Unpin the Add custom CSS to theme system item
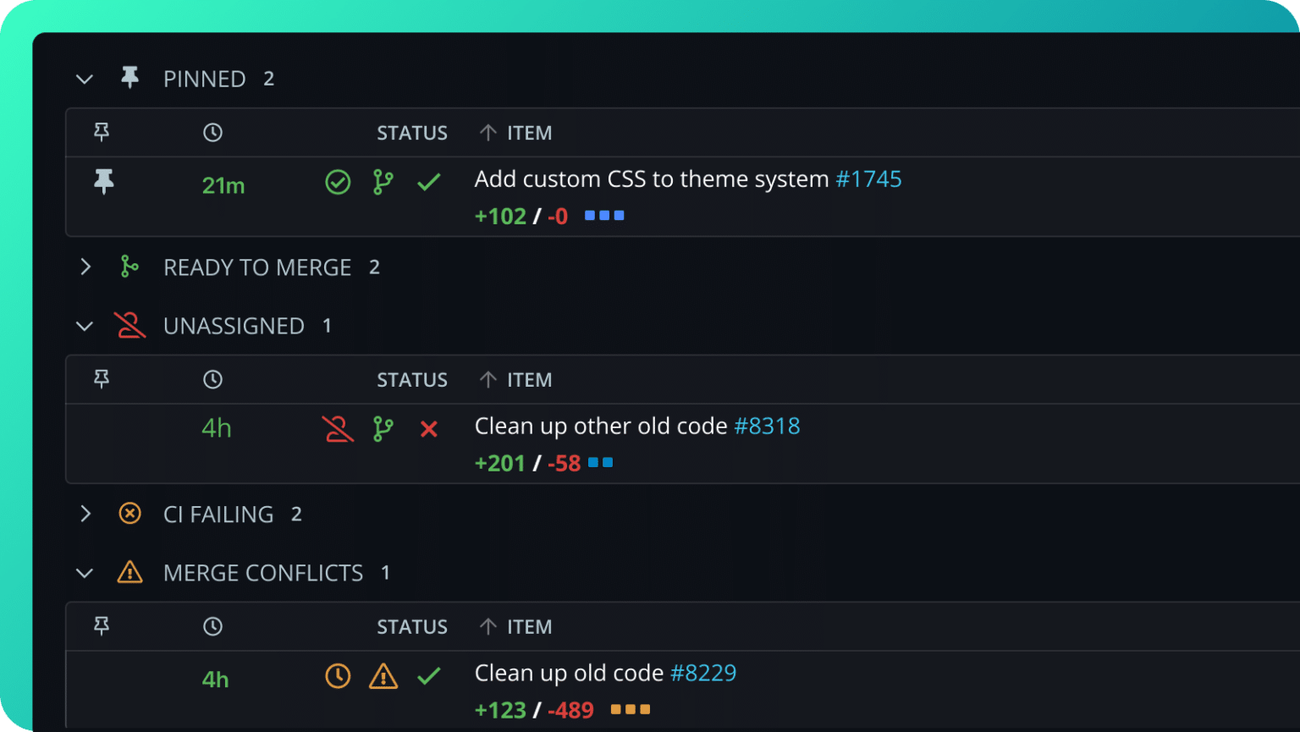This screenshot has height=732, width=1300. pos(105,182)
